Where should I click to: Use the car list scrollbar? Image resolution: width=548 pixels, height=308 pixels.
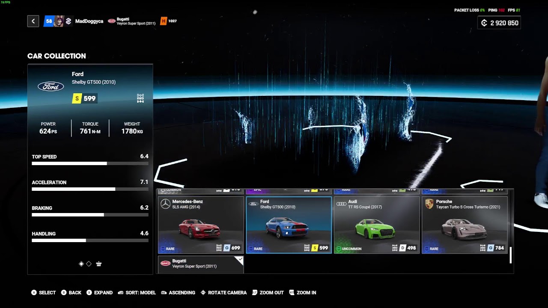(510, 255)
